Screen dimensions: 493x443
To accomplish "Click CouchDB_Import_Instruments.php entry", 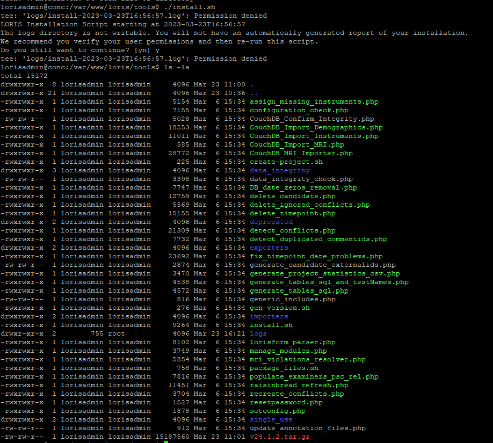I will coord(314,136).
